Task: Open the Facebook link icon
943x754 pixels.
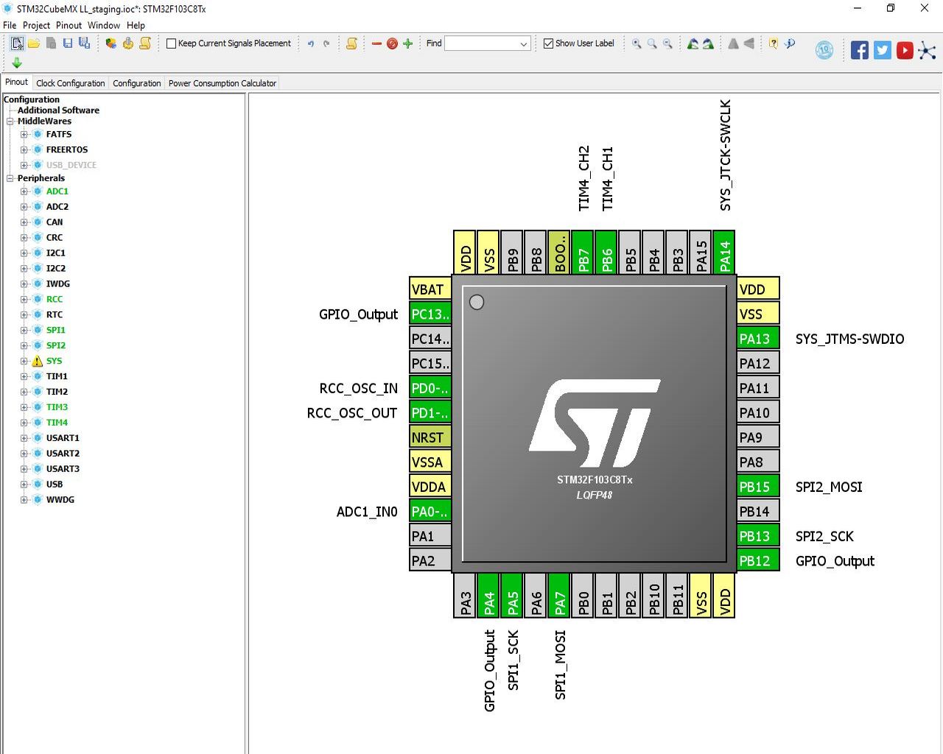Action: point(860,50)
